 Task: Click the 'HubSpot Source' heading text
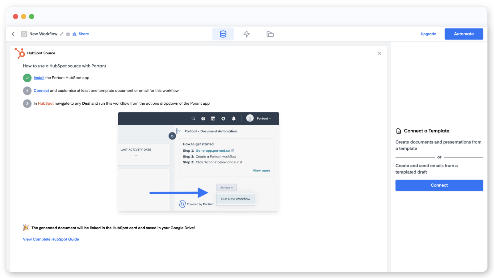point(41,53)
